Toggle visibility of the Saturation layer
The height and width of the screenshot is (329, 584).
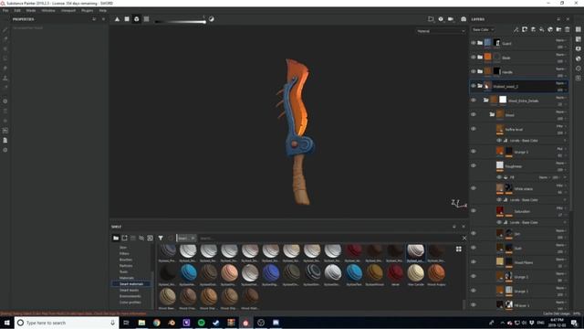click(473, 211)
